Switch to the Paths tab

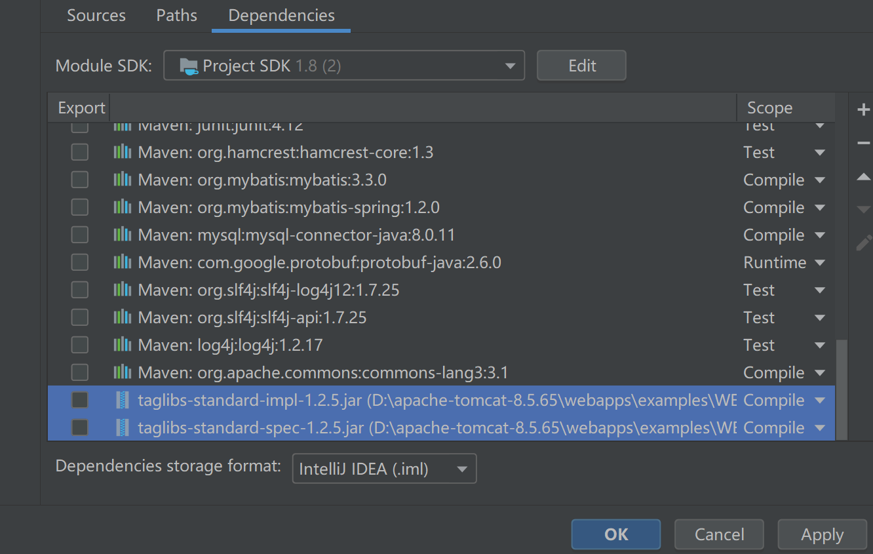click(x=176, y=15)
